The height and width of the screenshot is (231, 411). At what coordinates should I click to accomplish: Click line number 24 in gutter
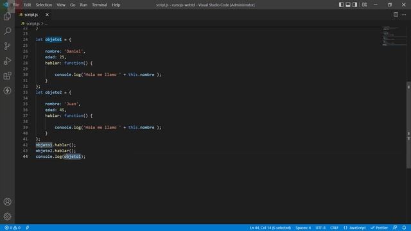[x=25, y=40]
